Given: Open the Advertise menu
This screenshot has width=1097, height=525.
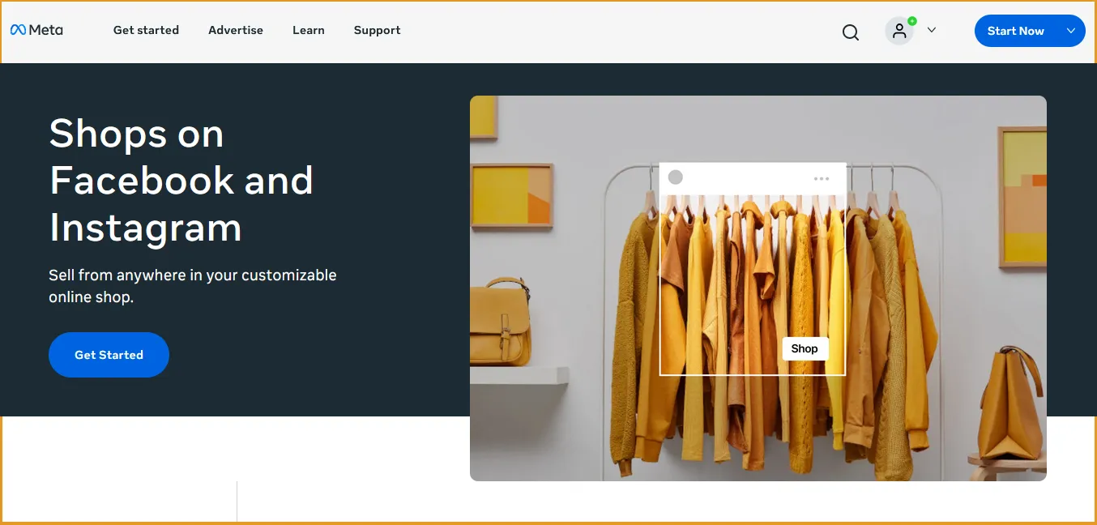Looking at the screenshot, I should pyautogui.click(x=236, y=30).
